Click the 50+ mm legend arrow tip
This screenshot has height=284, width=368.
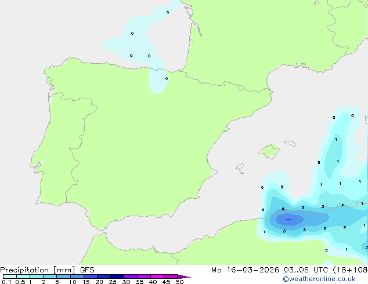[x=184, y=276]
